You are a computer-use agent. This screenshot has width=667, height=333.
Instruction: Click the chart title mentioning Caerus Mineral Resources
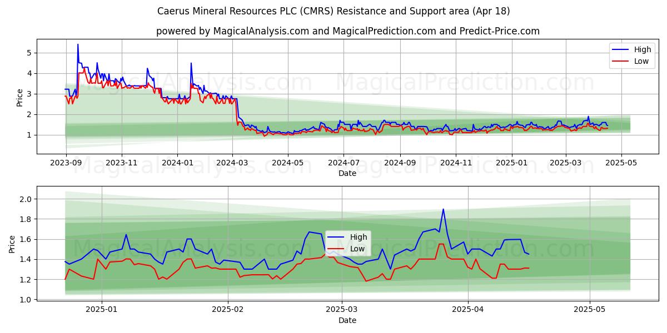pos(333,11)
